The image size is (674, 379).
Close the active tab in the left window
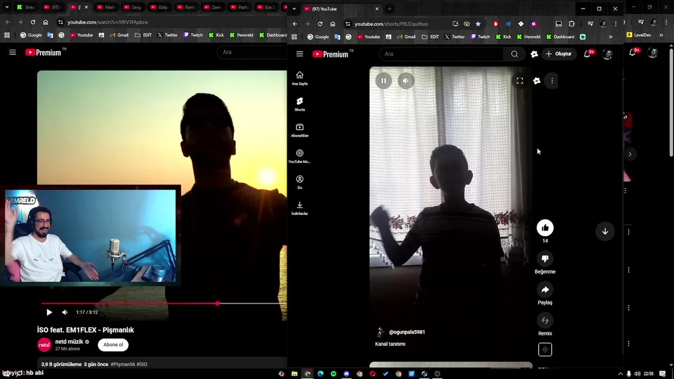(86, 7)
